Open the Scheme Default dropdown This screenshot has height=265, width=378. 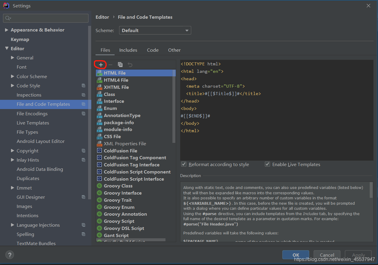pos(155,30)
